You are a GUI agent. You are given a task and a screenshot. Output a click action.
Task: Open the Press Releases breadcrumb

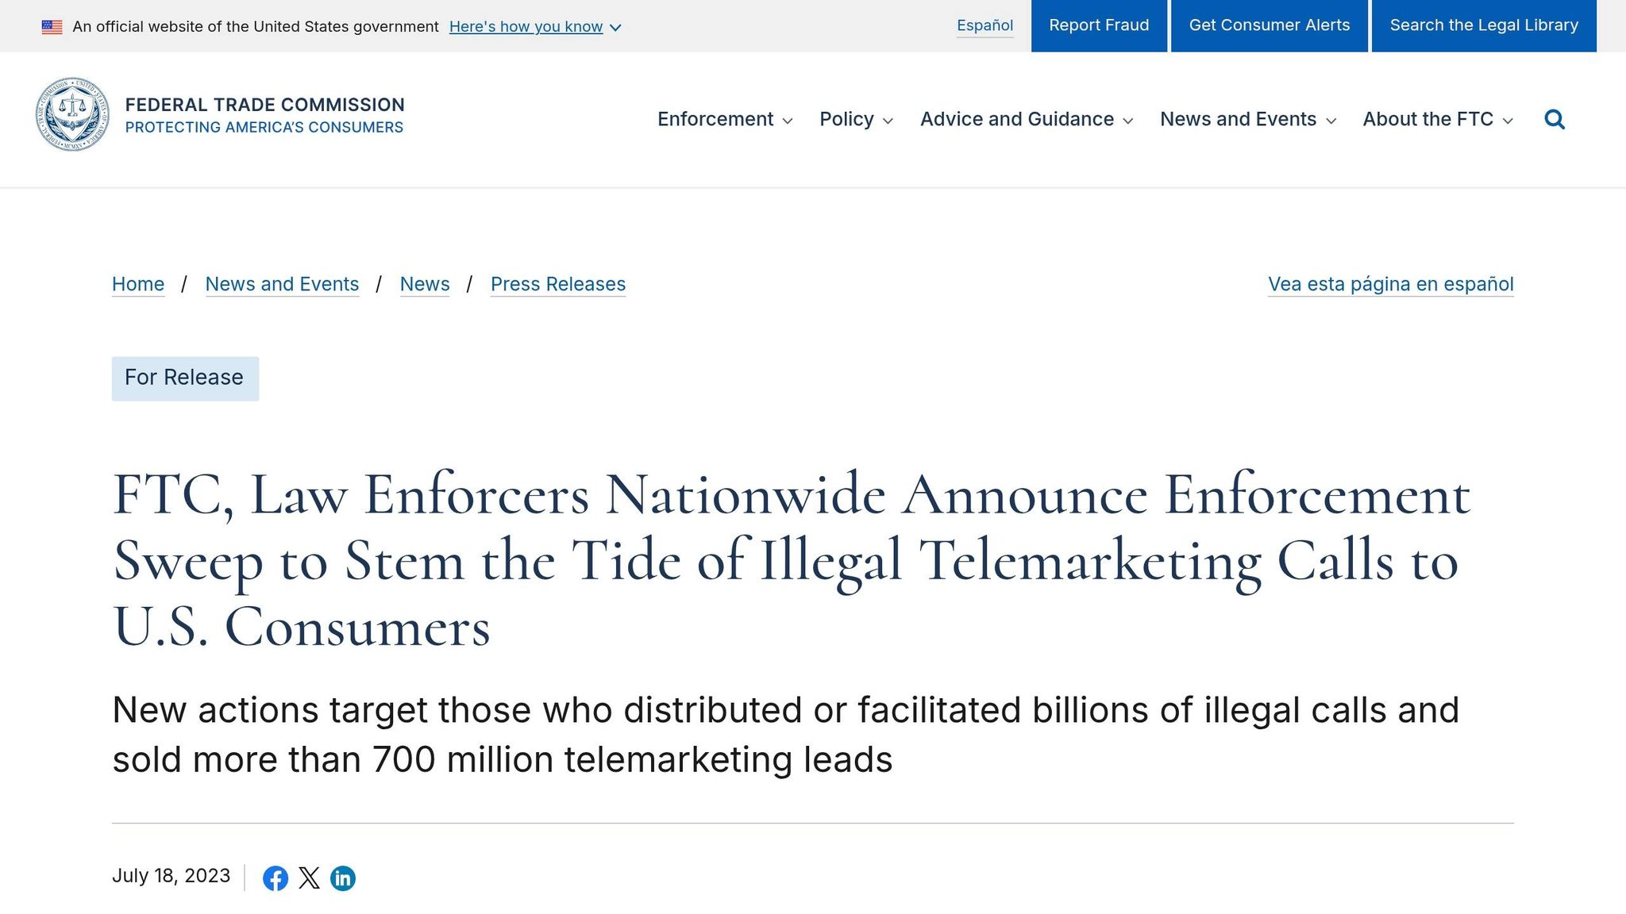click(x=557, y=284)
